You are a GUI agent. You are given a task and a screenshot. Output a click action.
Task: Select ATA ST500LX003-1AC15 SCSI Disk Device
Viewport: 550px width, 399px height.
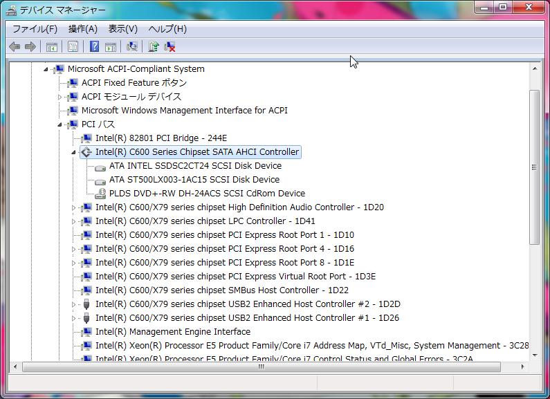pyautogui.click(x=194, y=180)
